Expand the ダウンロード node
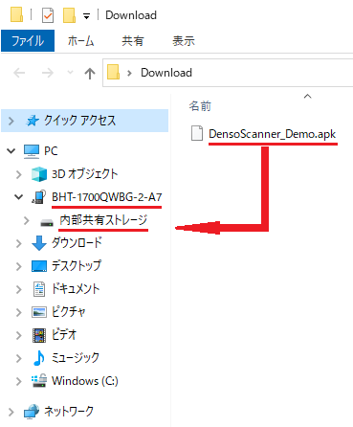 pos(19,243)
